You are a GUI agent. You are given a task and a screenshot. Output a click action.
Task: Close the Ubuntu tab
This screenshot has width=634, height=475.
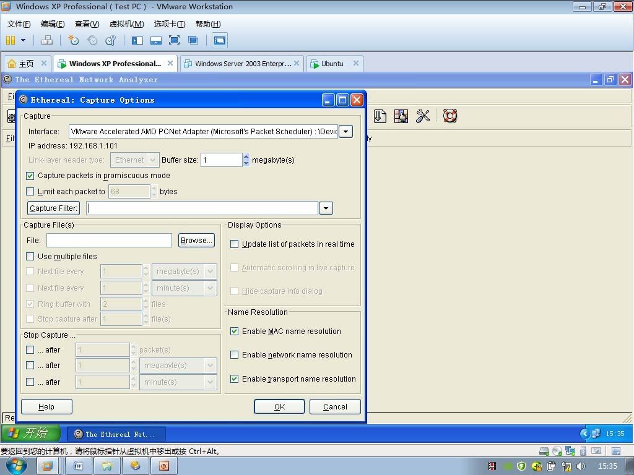pyautogui.click(x=356, y=63)
